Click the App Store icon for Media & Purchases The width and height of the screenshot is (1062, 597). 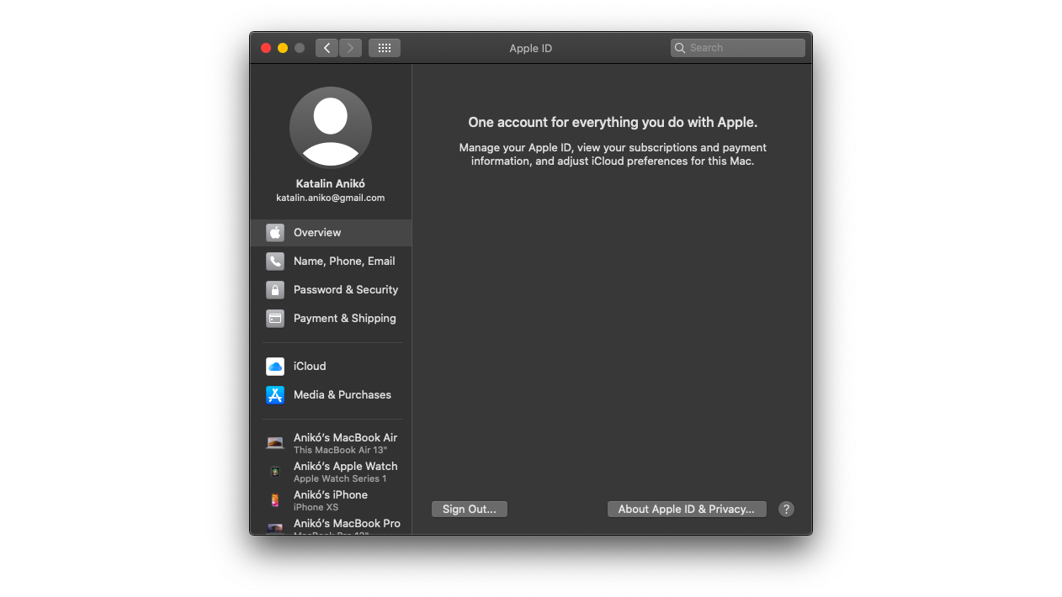275,395
